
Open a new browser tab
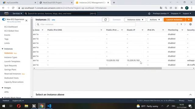click(x=114, y=3)
